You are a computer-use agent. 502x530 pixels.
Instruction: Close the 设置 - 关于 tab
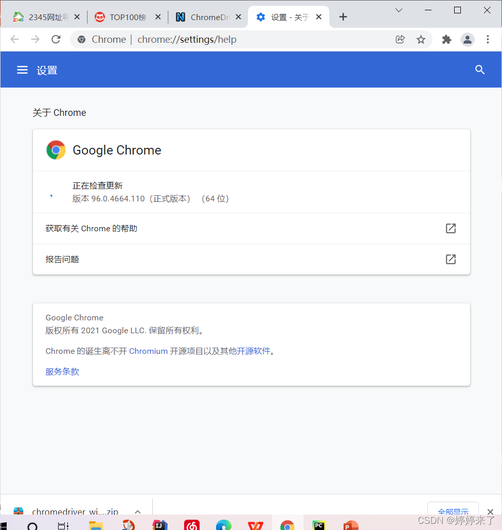(x=319, y=17)
